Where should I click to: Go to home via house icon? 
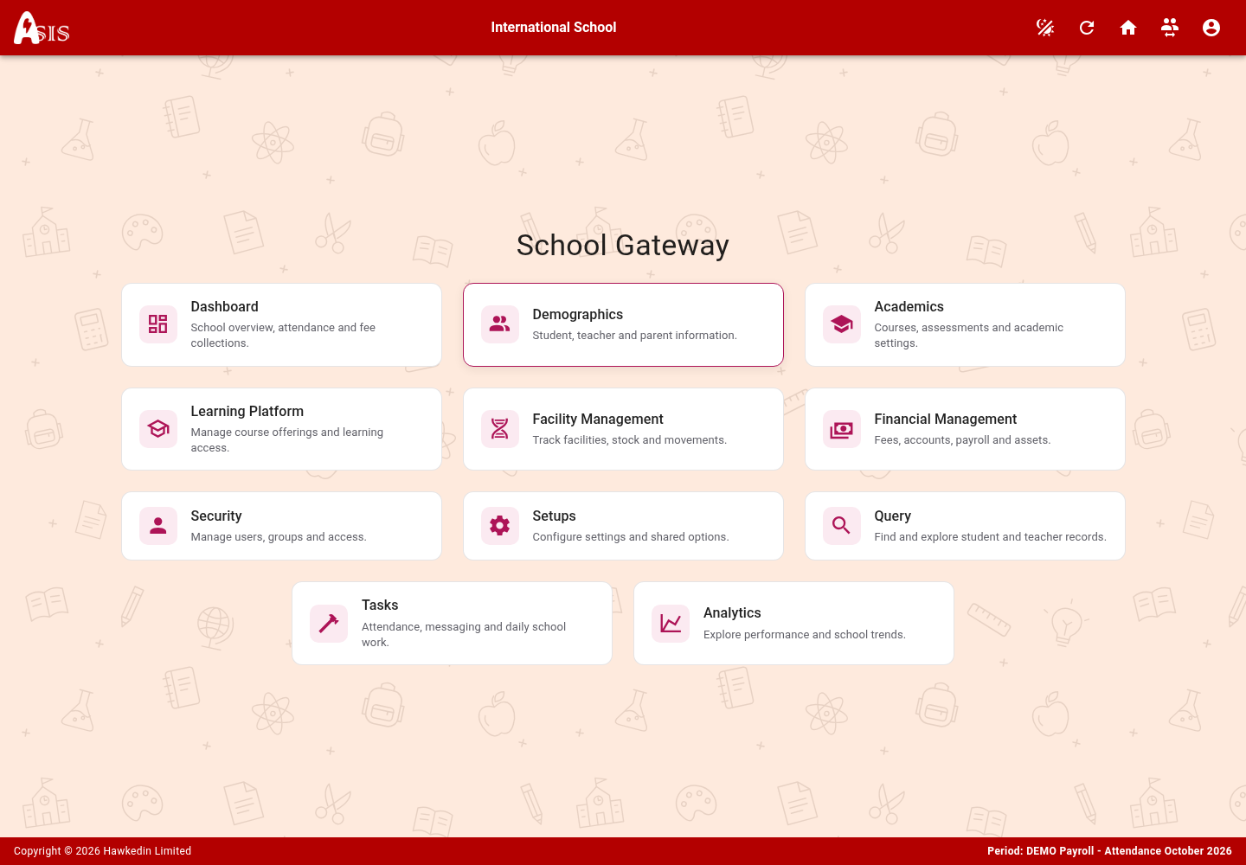tap(1128, 28)
